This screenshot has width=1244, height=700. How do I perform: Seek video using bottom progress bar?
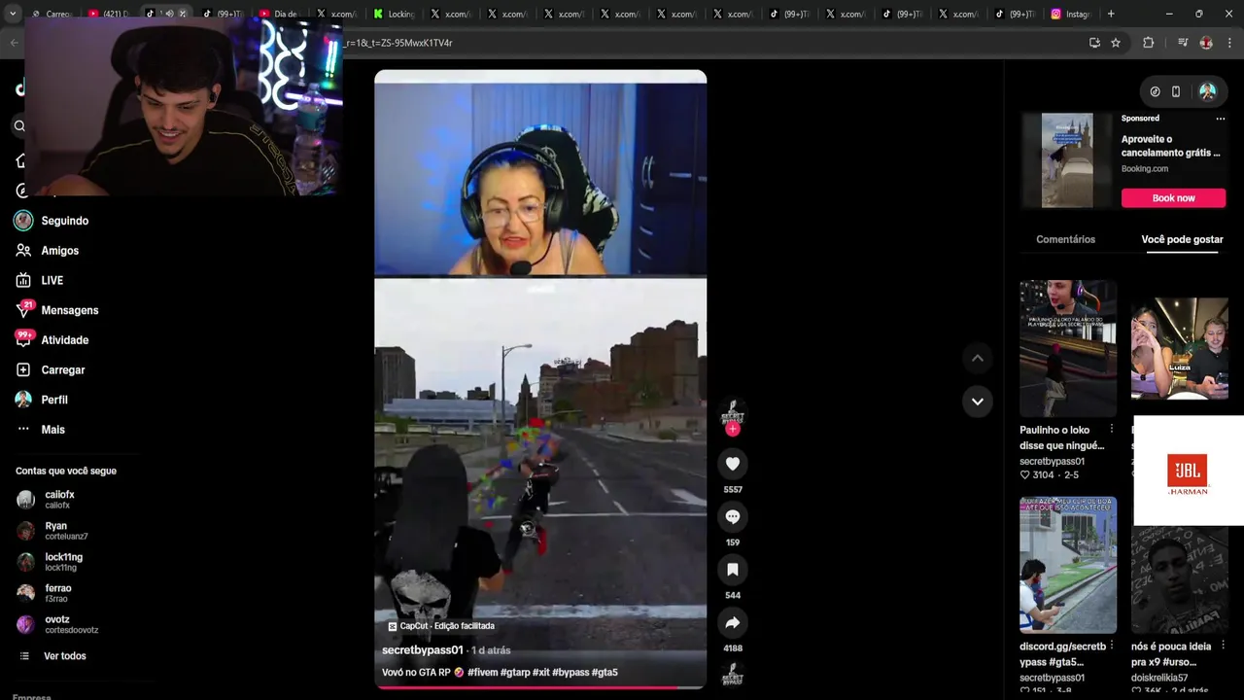(540, 687)
